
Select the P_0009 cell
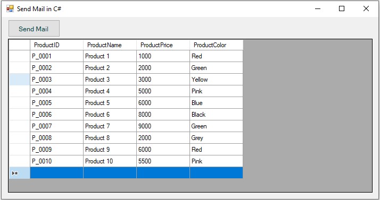click(57, 150)
